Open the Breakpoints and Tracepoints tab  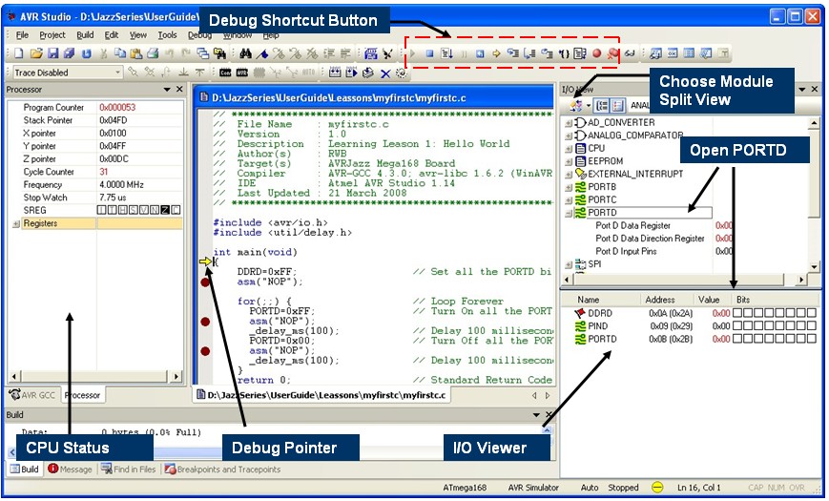[x=222, y=470]
